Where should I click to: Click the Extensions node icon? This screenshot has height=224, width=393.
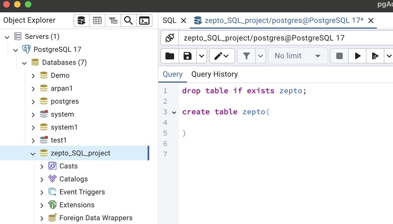click(x=52, y=205)
